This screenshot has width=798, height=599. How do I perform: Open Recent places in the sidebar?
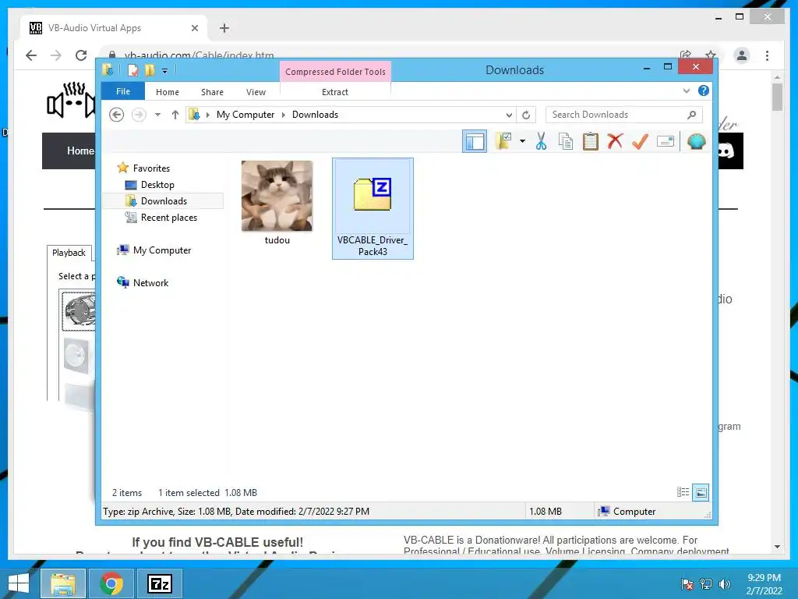pyautogui.click(x=168, y=218)
